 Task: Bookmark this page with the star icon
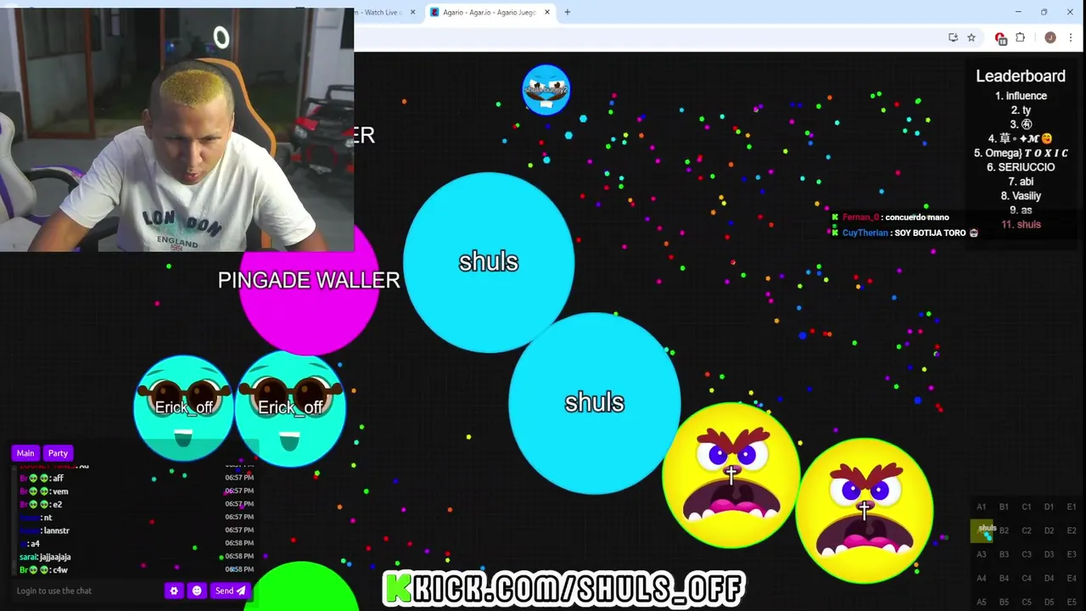(971, 37)
